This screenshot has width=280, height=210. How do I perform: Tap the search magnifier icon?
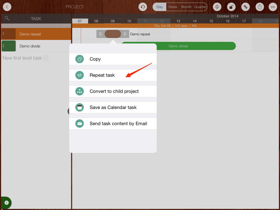[7, 18]
